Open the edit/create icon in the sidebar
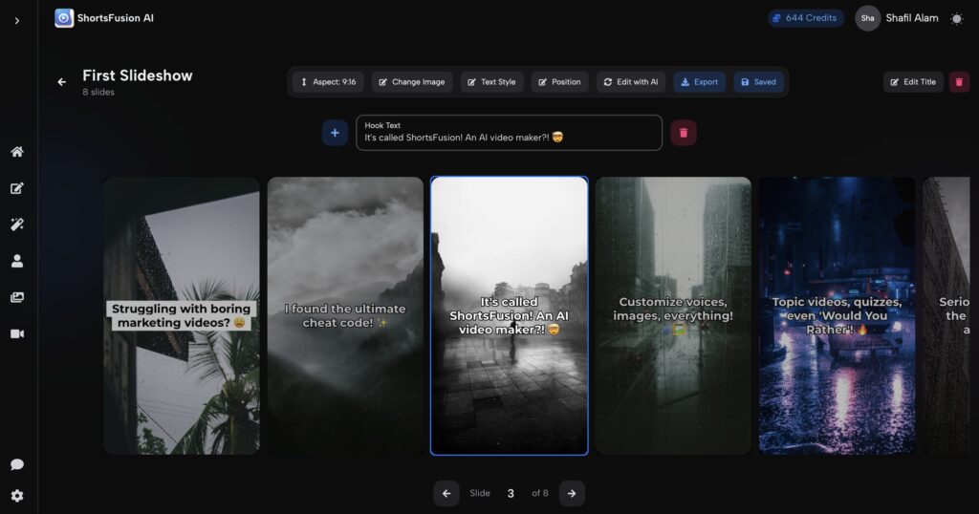Viewport: 979px width, 514px height. (17, 188)
